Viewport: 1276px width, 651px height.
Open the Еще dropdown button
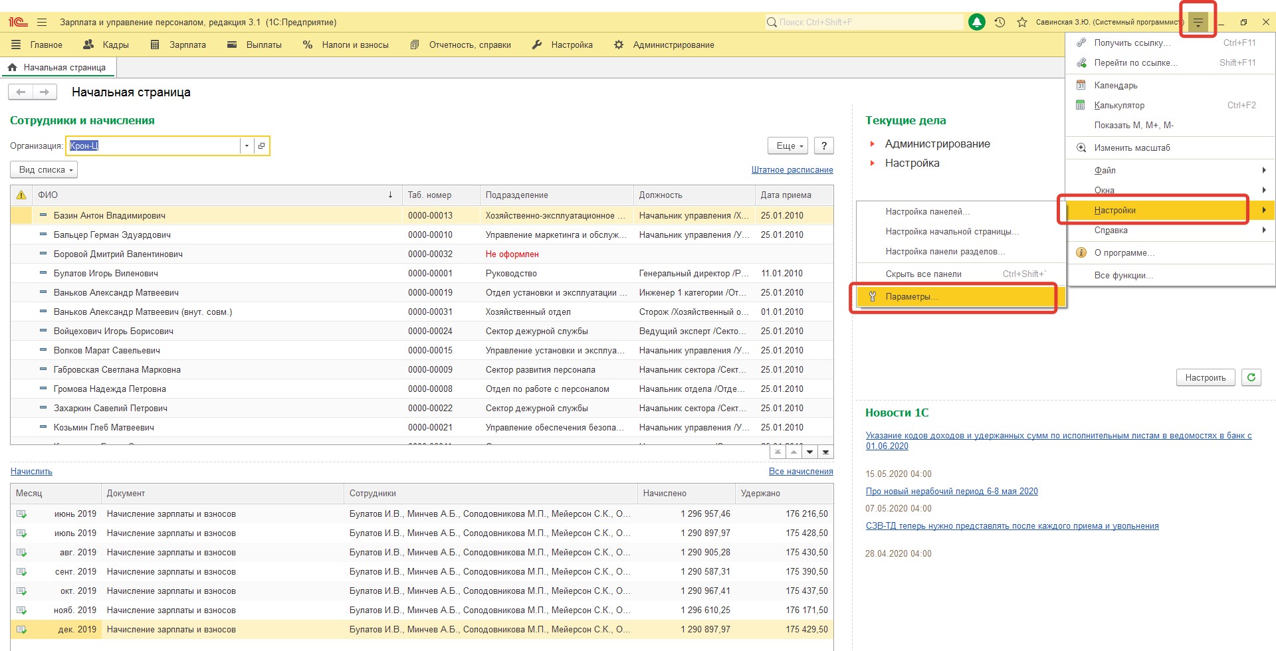pos(788,145)
